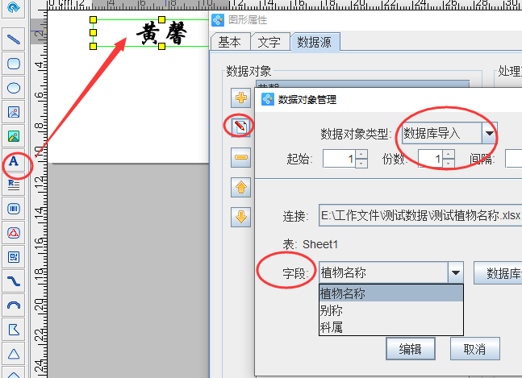
Task: Click the 编辑 button
Action: (411, 349)
